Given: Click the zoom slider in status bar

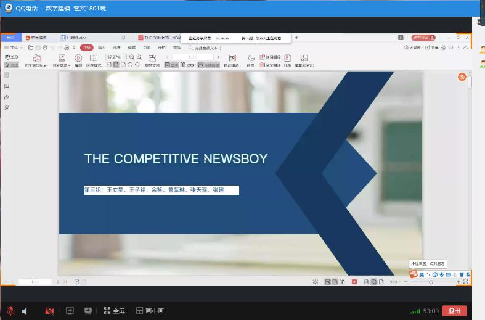Looking at the screenshot, I should (430, 282).
